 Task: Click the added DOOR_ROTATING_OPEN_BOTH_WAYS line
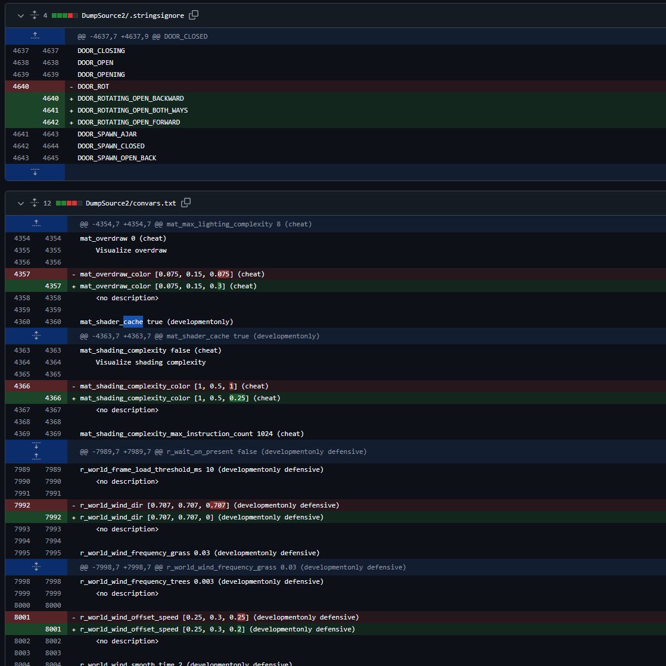[x=132, y=110]
